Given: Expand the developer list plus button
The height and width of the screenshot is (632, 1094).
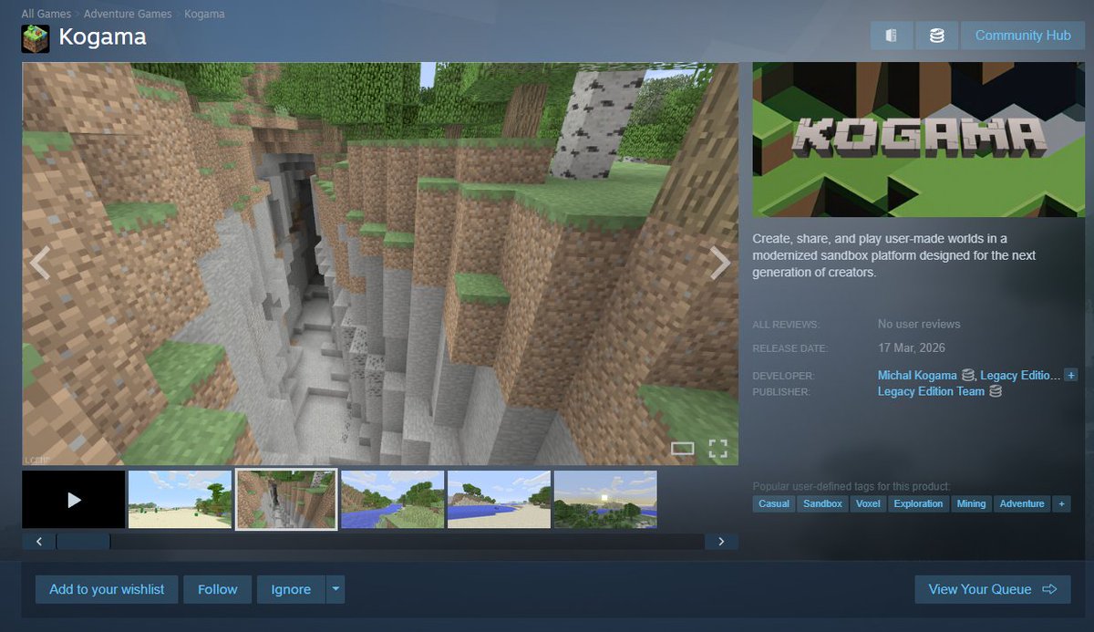Looking at the screenshot, I should 1071,376.
